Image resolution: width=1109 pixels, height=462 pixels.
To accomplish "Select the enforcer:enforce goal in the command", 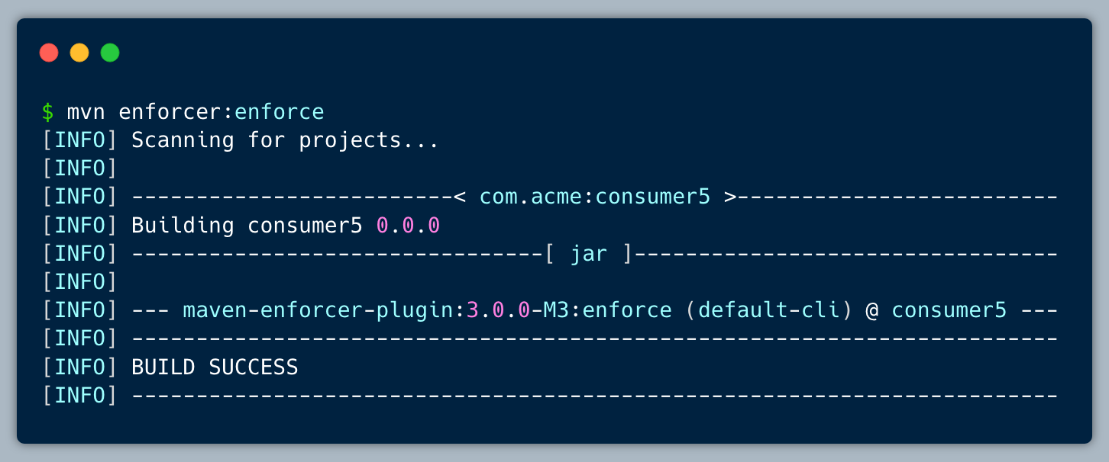I will pos(221,112).
